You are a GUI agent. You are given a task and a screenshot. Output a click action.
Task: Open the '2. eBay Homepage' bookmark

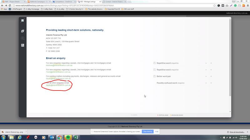[31, 9]
